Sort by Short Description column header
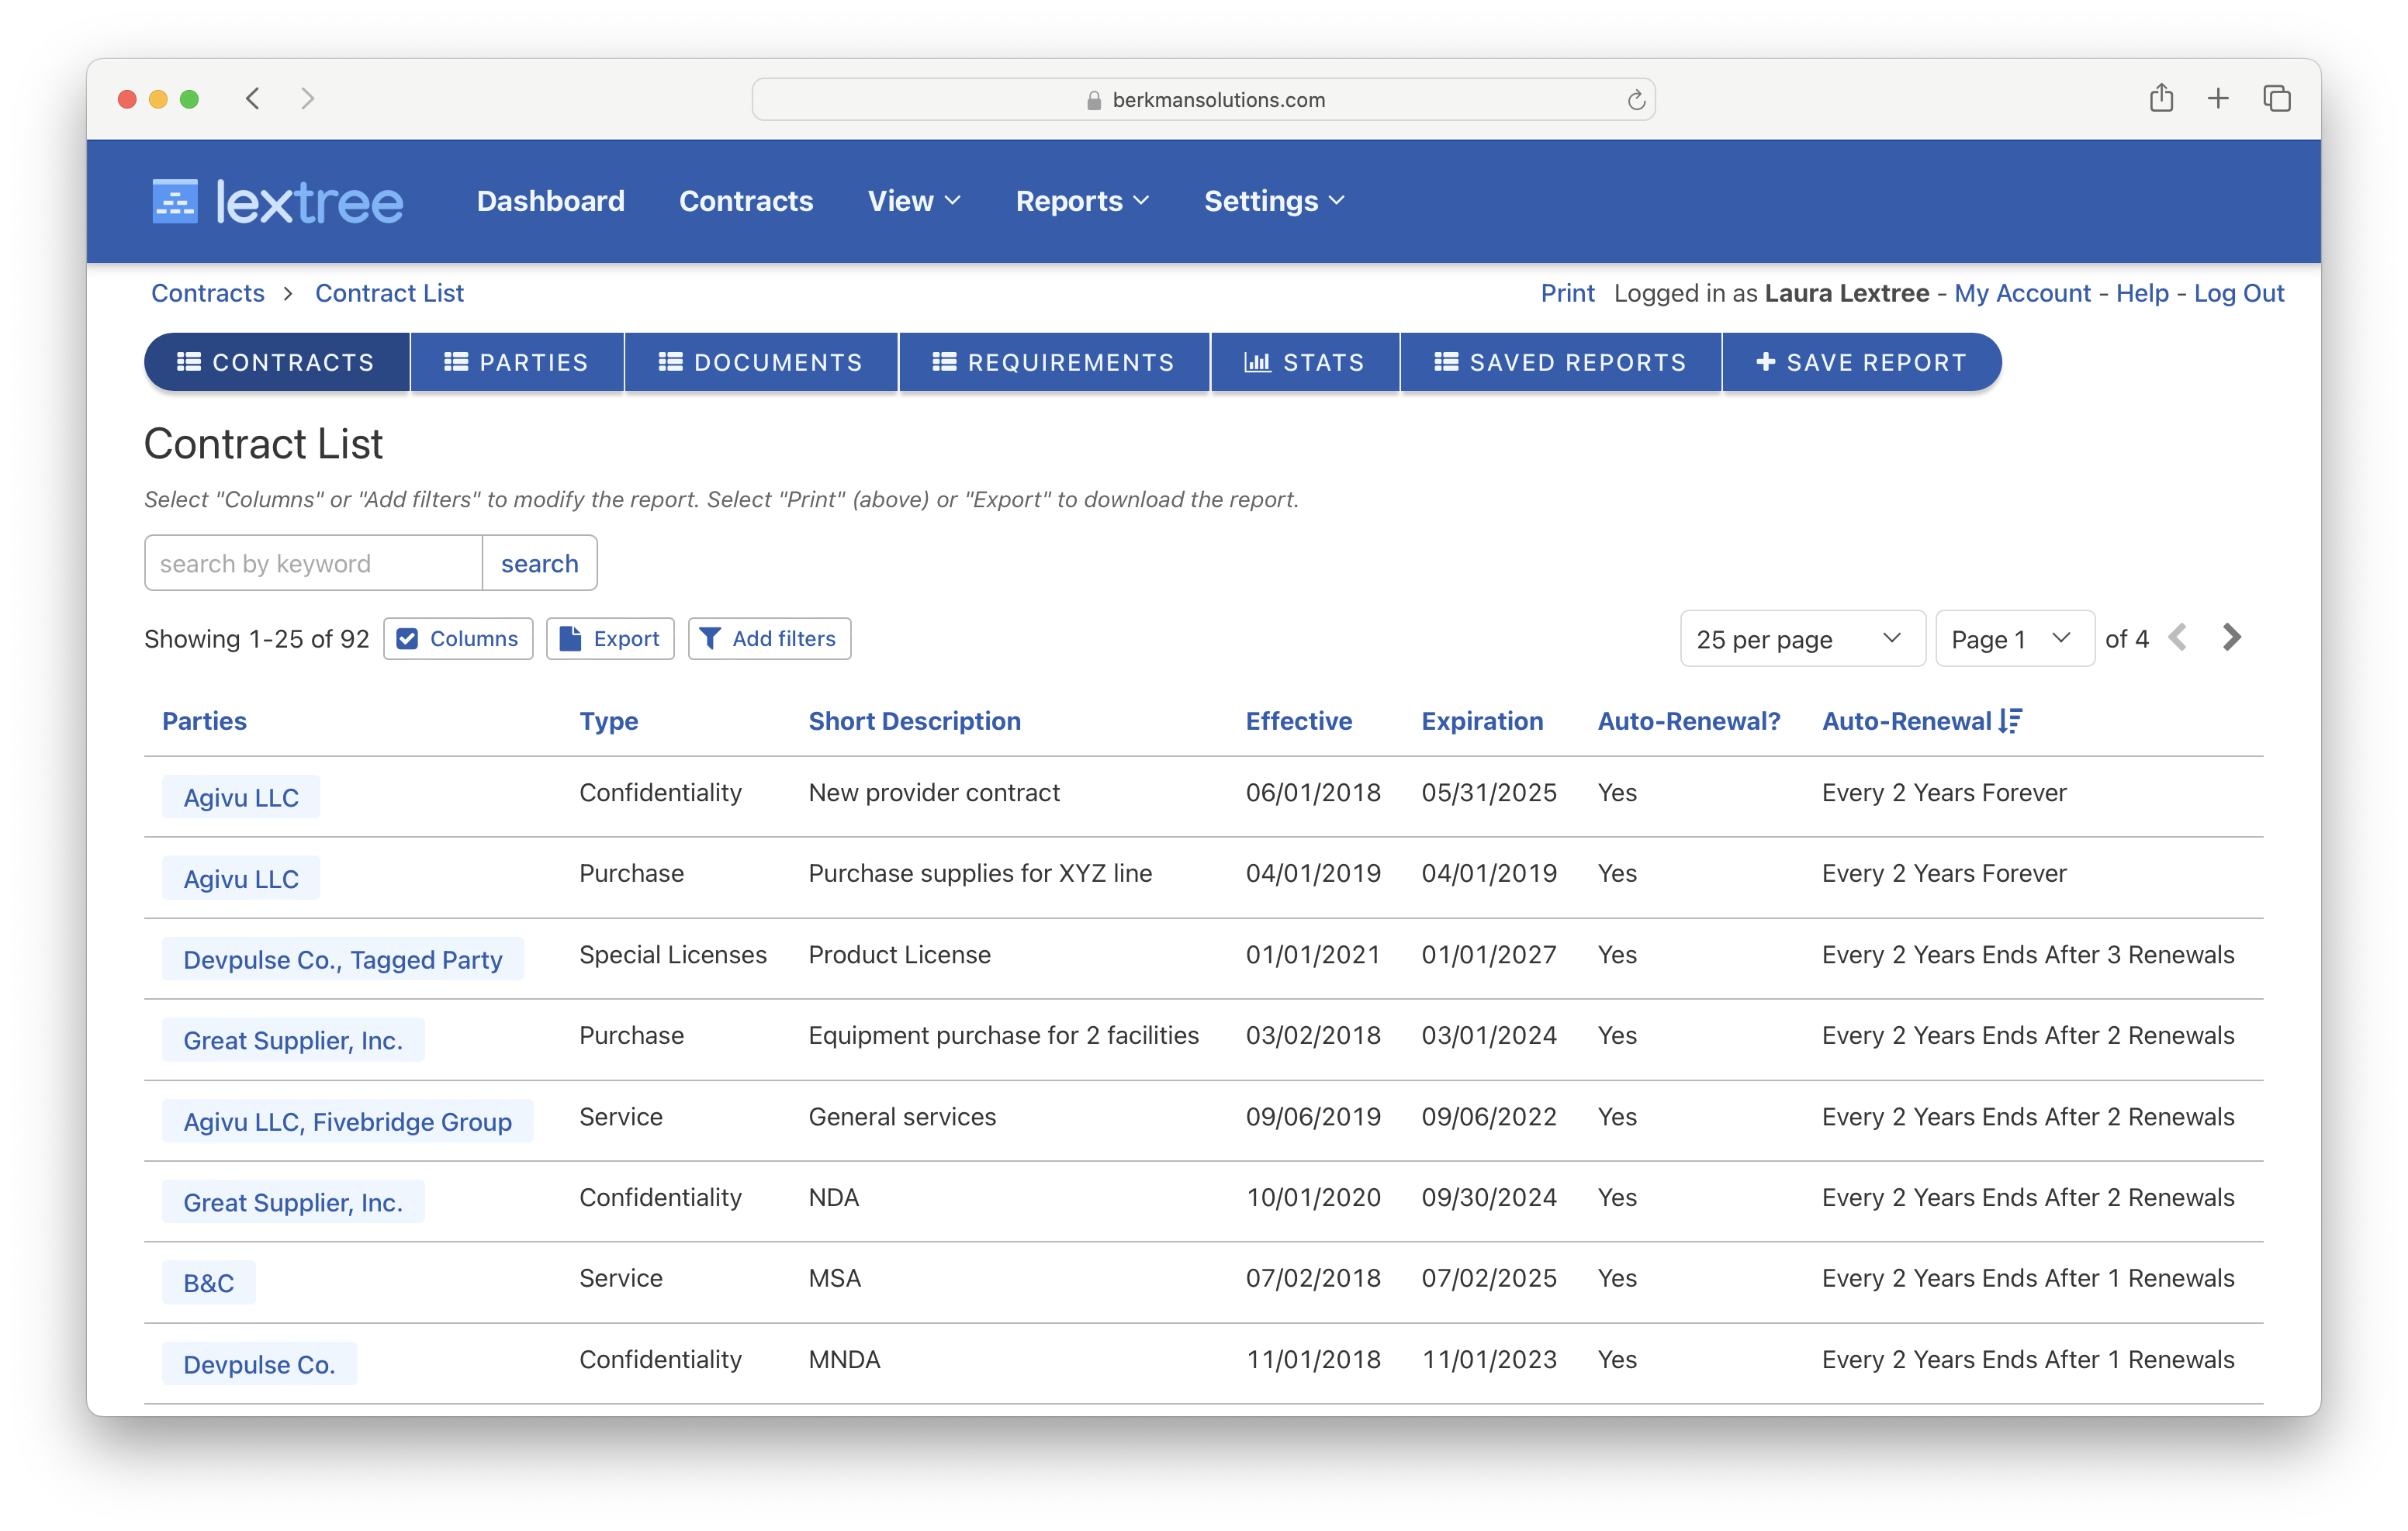 point(914,721)
